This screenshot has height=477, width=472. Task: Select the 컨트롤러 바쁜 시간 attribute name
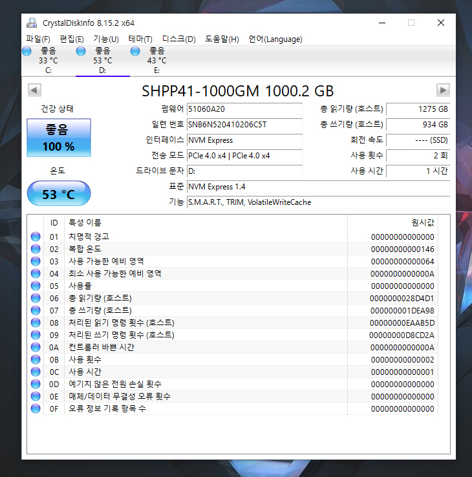click(x=102, y=347)
